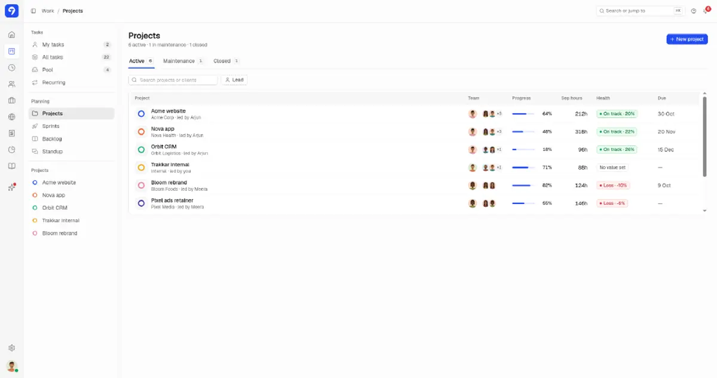
Task: Click the Trakkar internal row circle icon
Action: [x=141, y=168]
